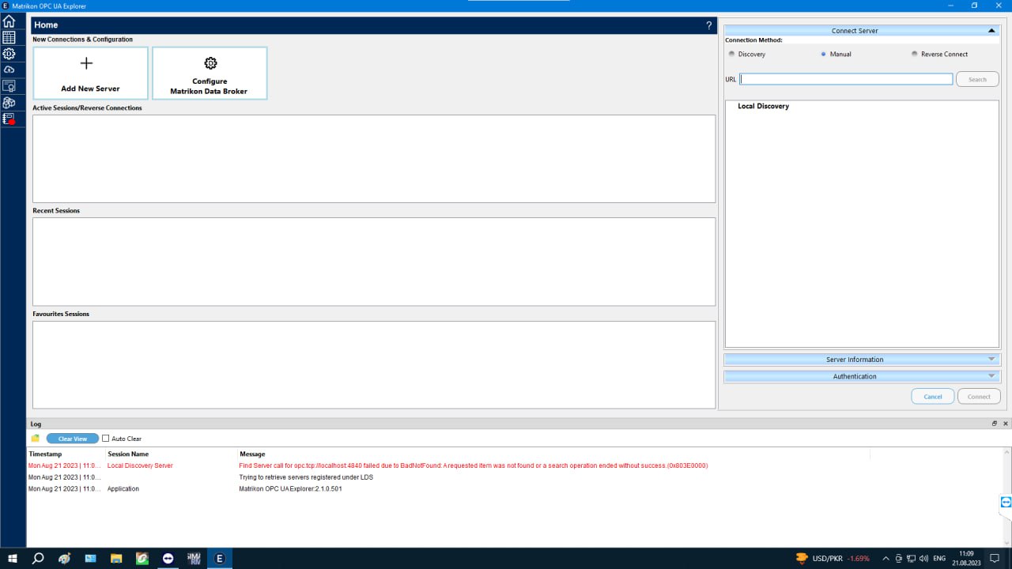Click Matrikon Explorer taskbar icon
This screenshot has width=1012, height=569.
coord(220,558)
